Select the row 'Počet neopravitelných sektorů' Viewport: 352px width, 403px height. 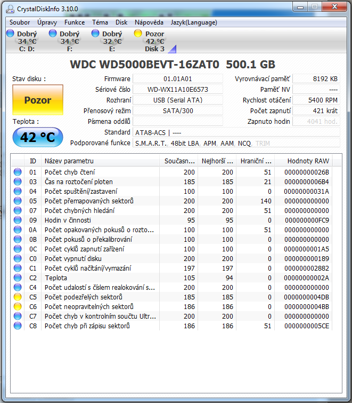click(171, 306)
